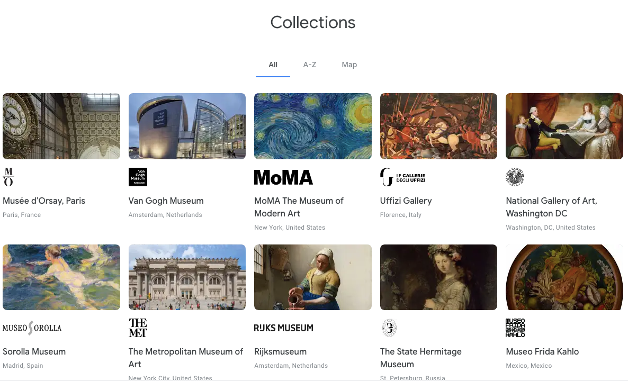Click the Milkmaid painting thumbnail
The height and width of the screenshot is (381, 628).
313,277
